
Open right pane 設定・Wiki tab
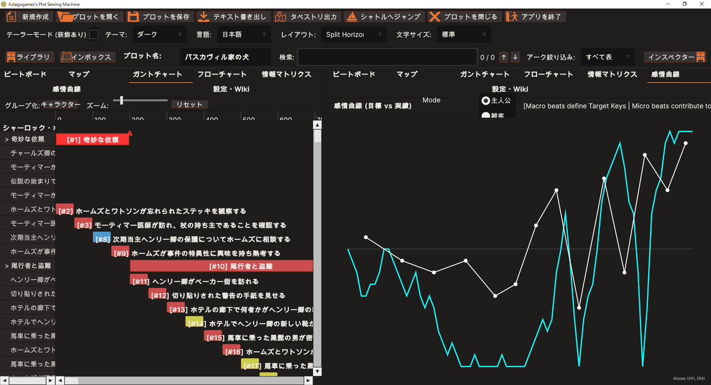[510, 89]
